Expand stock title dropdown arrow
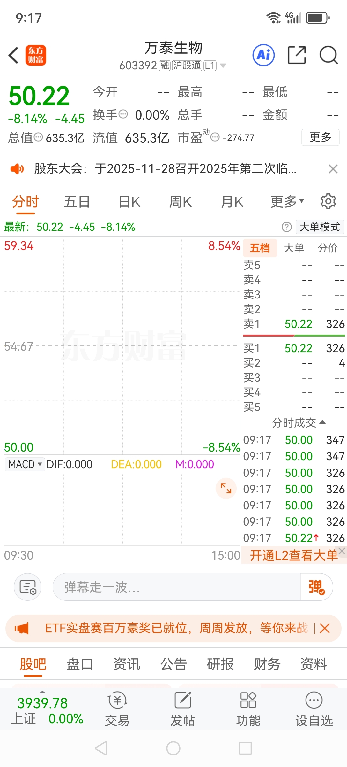The height and width of the screenshot is (767, 347). pos(223,66)
